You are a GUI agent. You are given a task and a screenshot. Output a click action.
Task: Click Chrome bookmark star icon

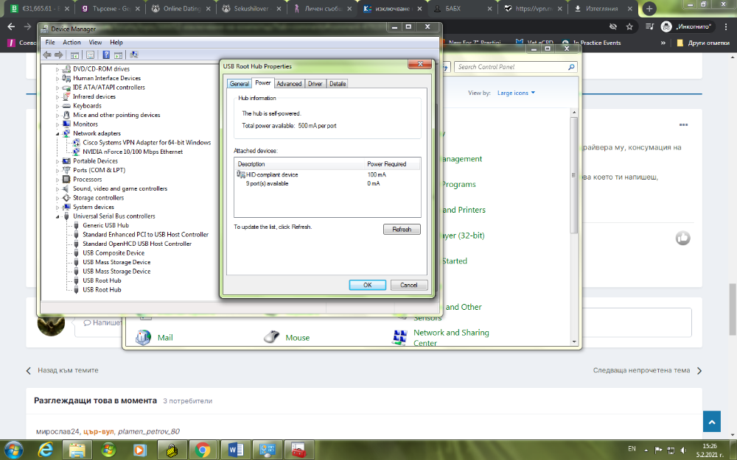point(629,26)
